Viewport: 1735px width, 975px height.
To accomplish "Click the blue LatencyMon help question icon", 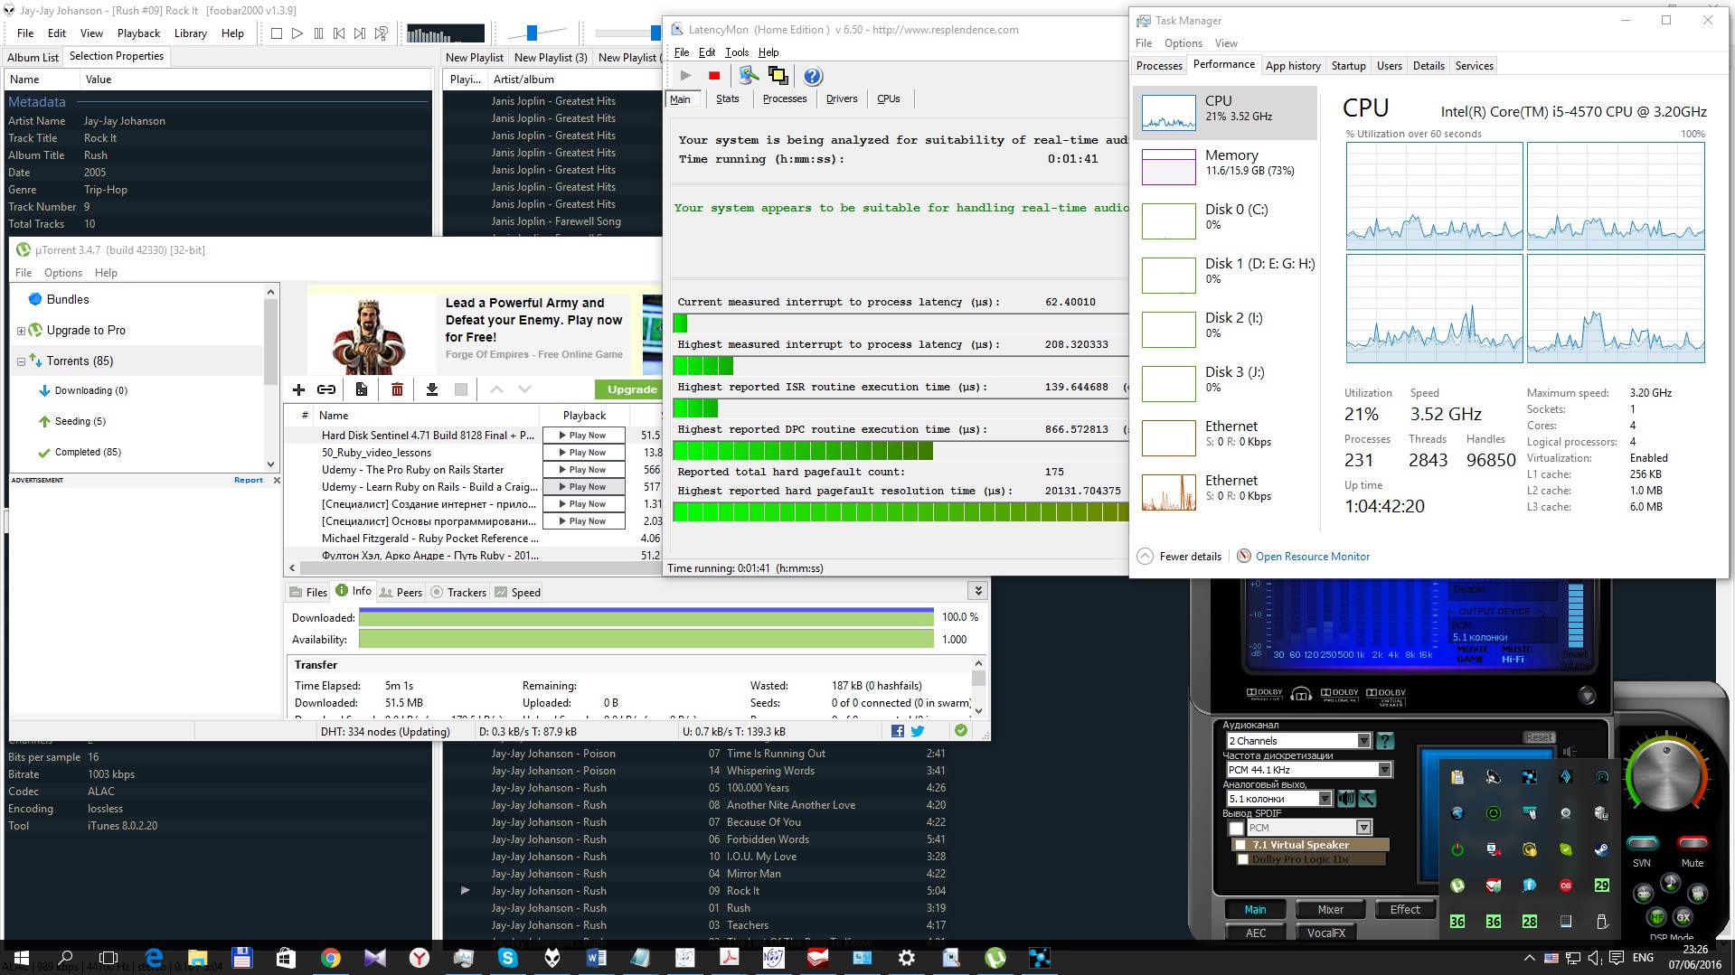I will [813, 76].
